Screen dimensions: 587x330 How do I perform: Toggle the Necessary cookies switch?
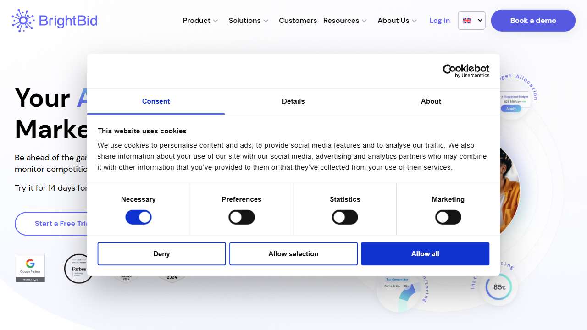tap(138, 217)
